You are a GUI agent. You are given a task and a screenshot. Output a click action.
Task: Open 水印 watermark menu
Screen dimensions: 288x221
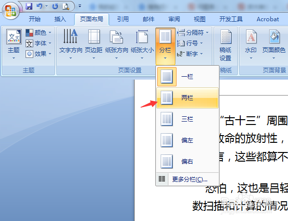[251, 44]
